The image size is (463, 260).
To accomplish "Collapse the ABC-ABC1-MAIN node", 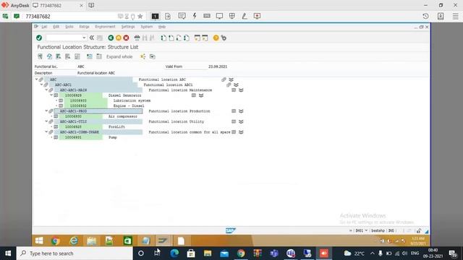I will click(46, 90).
